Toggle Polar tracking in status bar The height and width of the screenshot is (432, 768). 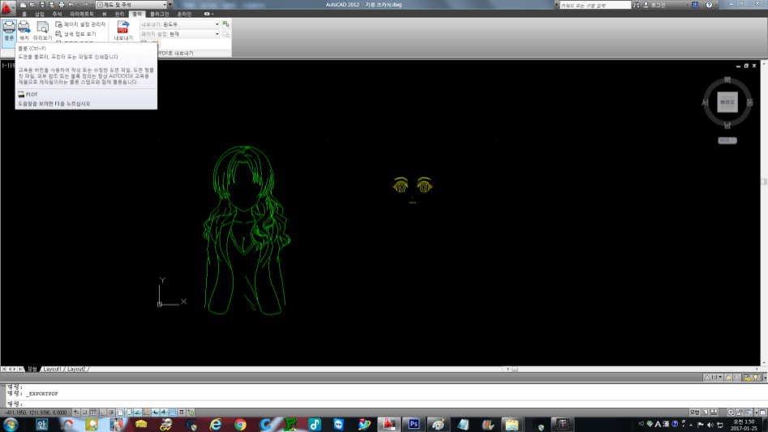111,413
